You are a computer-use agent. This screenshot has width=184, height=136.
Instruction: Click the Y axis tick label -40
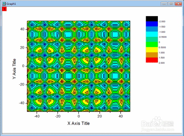[x=22, y=103]
